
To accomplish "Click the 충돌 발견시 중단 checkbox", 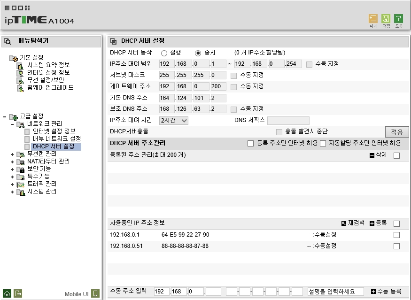I will [279, 132].
